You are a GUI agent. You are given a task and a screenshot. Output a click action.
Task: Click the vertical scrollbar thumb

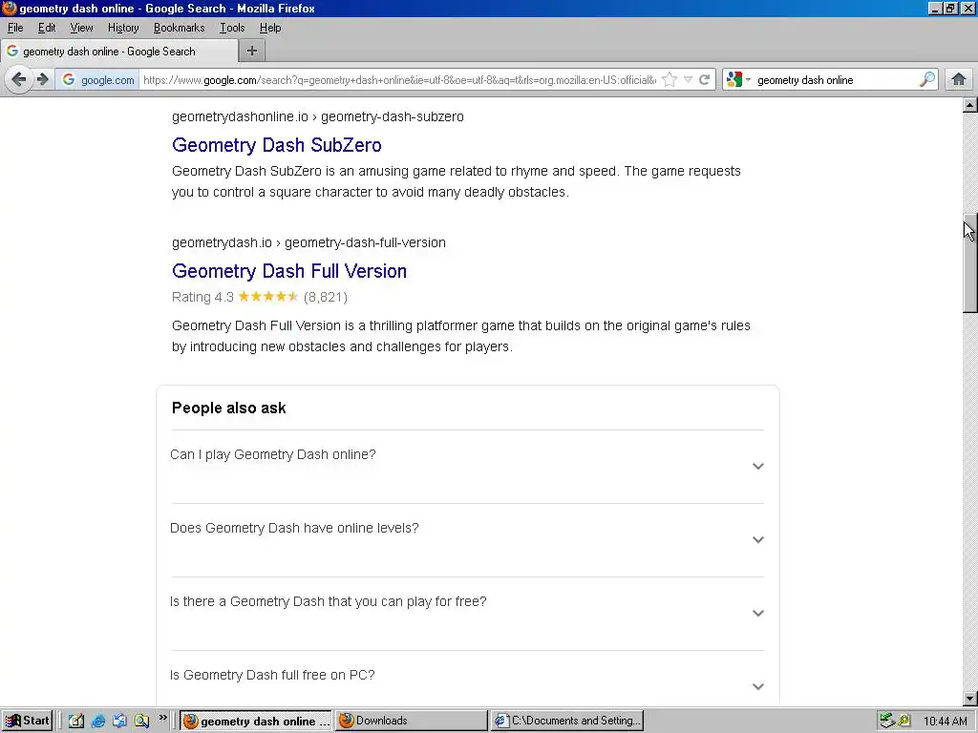coord(969,262)
